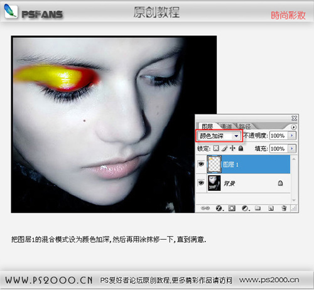
Task: Select the 背景 layer name
Action: (x=229, y=183)
